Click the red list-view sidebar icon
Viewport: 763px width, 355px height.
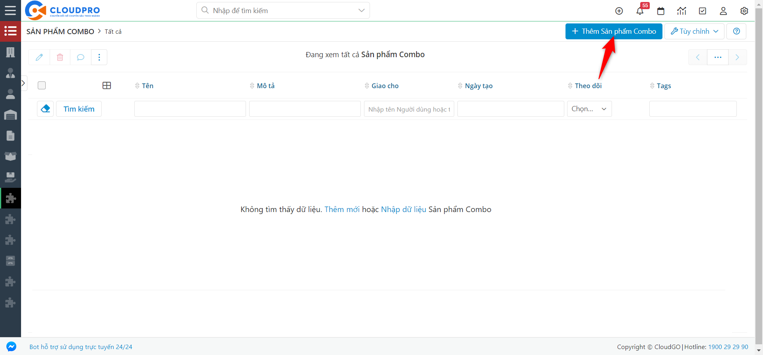point(10,31)
